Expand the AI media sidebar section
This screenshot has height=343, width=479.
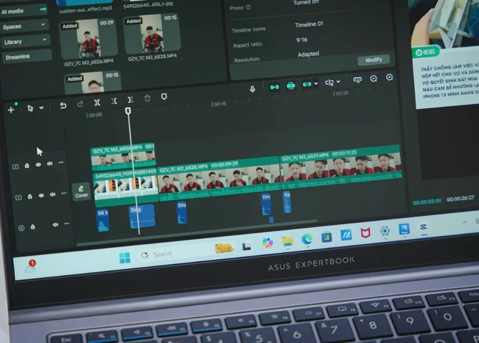click(x=44, y=9)
